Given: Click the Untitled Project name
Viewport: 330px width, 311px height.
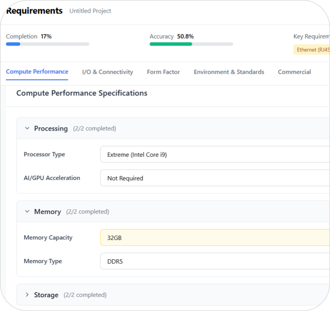Looking at the screenshot, I should [90, 11].
